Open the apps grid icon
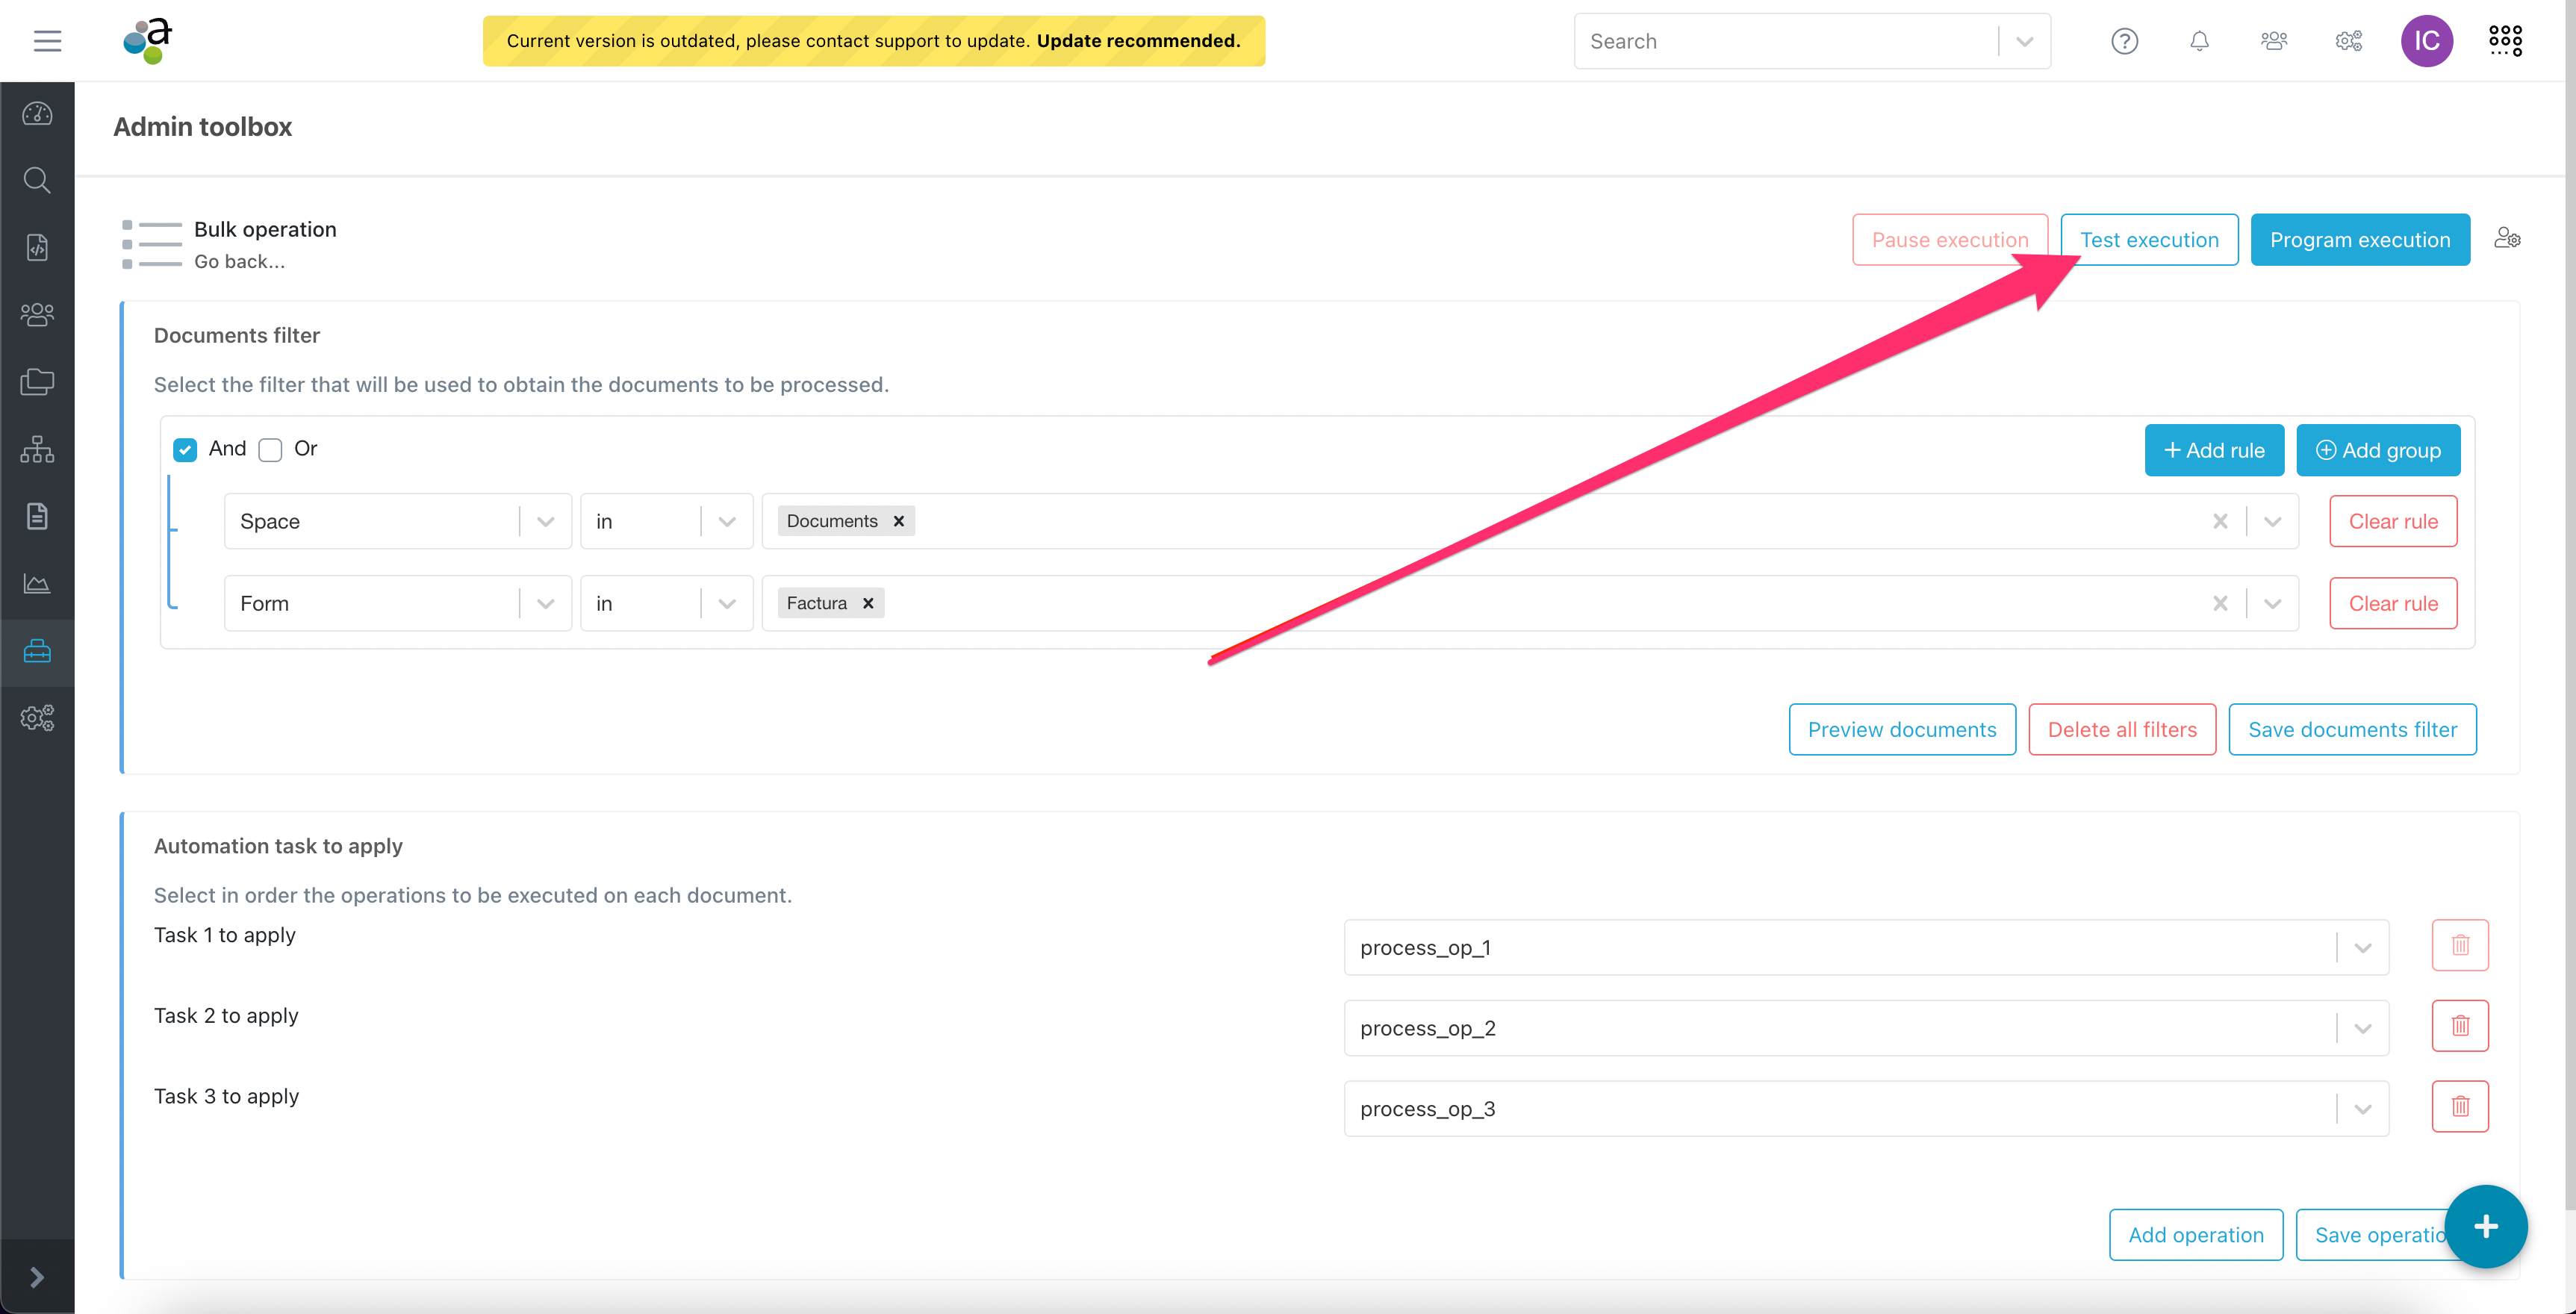2576x1314 pixels. point(2505,41)
